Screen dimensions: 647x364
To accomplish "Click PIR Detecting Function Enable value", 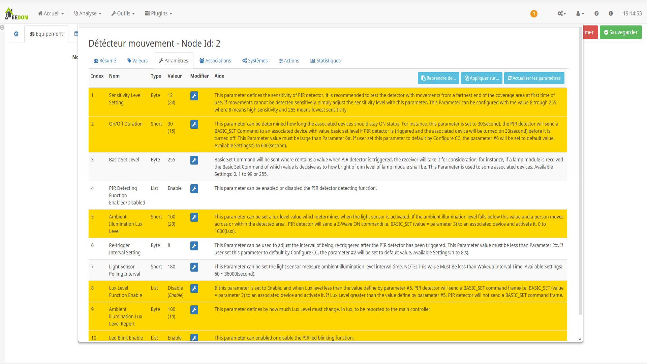I will pyautogui.click(x=175, y=188).
